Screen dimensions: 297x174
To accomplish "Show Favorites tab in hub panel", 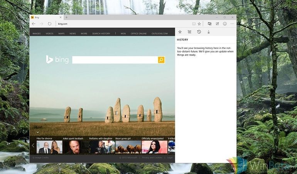I will tap(180, 32).
